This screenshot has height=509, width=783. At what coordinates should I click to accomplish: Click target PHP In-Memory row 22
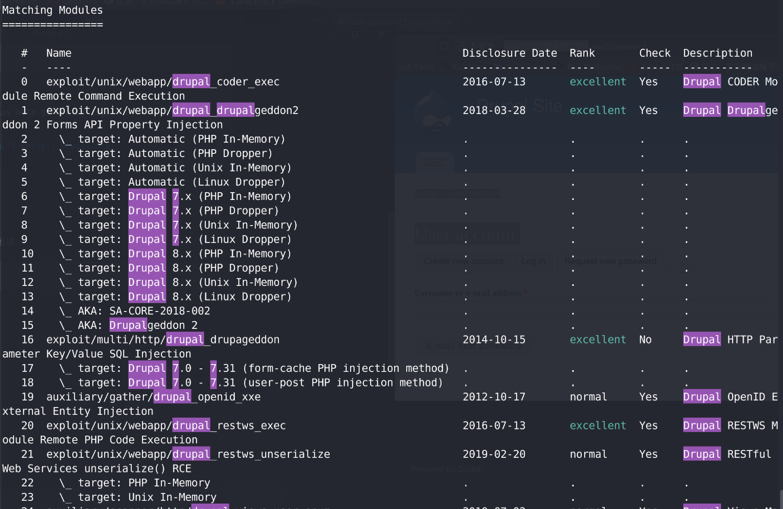[x=134, y=483]
